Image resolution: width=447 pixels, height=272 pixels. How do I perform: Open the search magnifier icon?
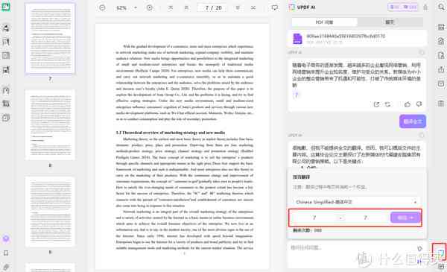click(x=441, y=7)
